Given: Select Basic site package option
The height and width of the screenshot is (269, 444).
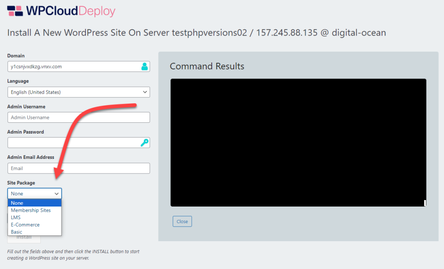Looking at the screenshot, I should [16, 232].
